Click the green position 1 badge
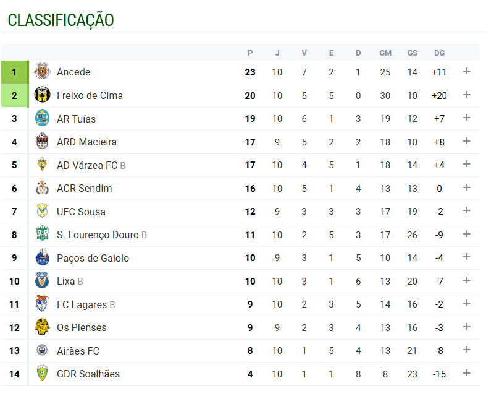This screenshot has width=486, height=396. [15, 72]
